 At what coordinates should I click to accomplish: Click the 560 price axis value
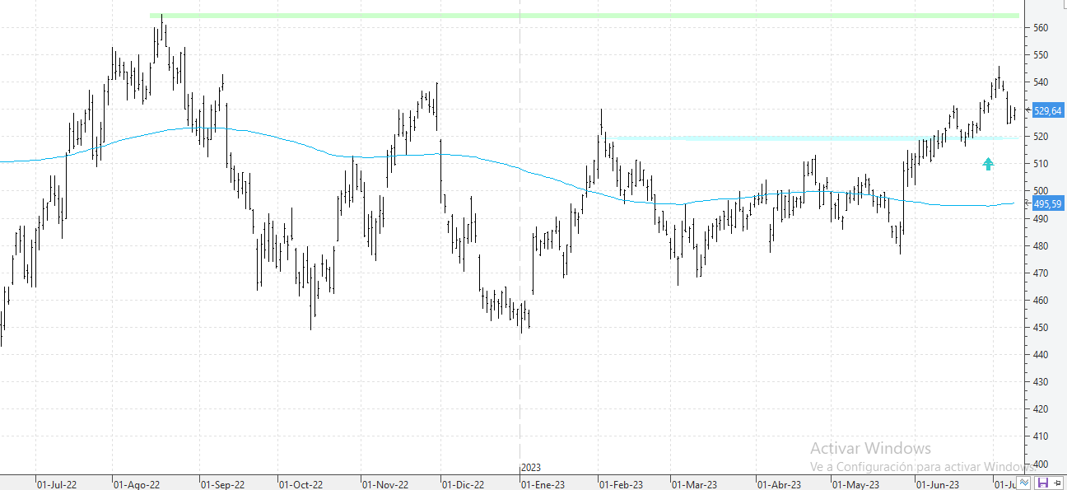[x=1041, y=28]
